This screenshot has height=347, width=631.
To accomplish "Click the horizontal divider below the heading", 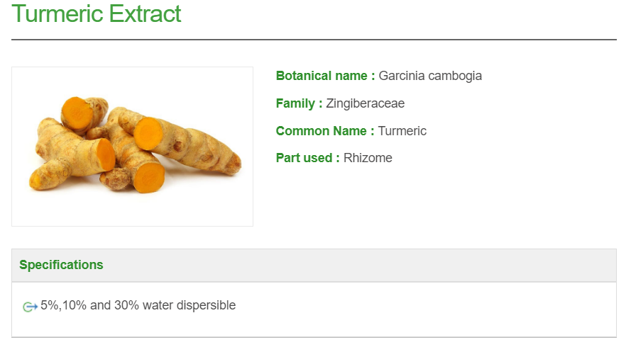I will 314,40.
